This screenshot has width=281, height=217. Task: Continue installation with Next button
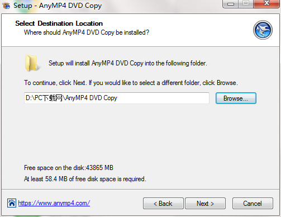205,204
